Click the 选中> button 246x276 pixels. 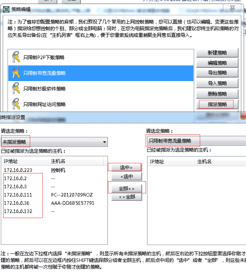[x=127, y=167]
